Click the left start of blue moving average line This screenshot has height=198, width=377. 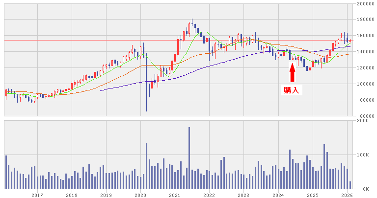(101, 90)
